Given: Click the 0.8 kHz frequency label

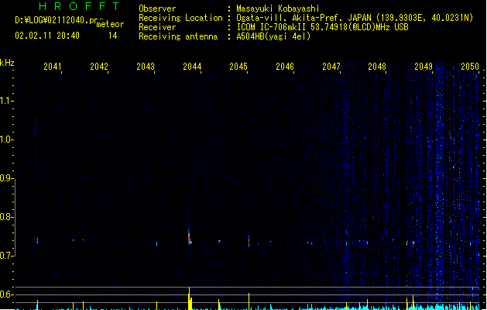Looking at the screenshot, I should pyautogui.click(x=6, y=217).
